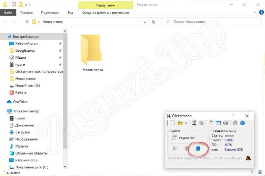This screenshot has width=265, height=176.
Task: Click the new folder icon in quick access toolbar
Action: point(21,5)
